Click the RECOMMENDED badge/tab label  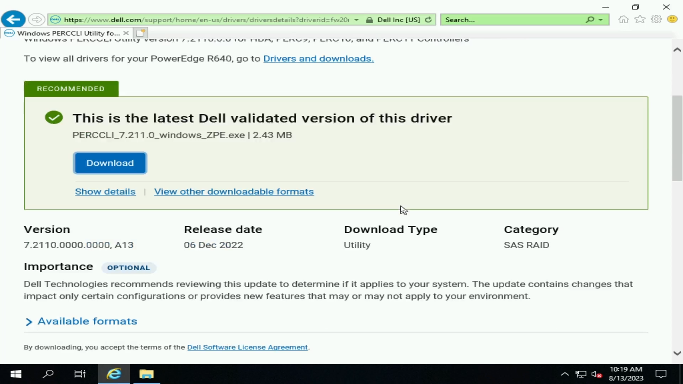(x=70, y=89)
